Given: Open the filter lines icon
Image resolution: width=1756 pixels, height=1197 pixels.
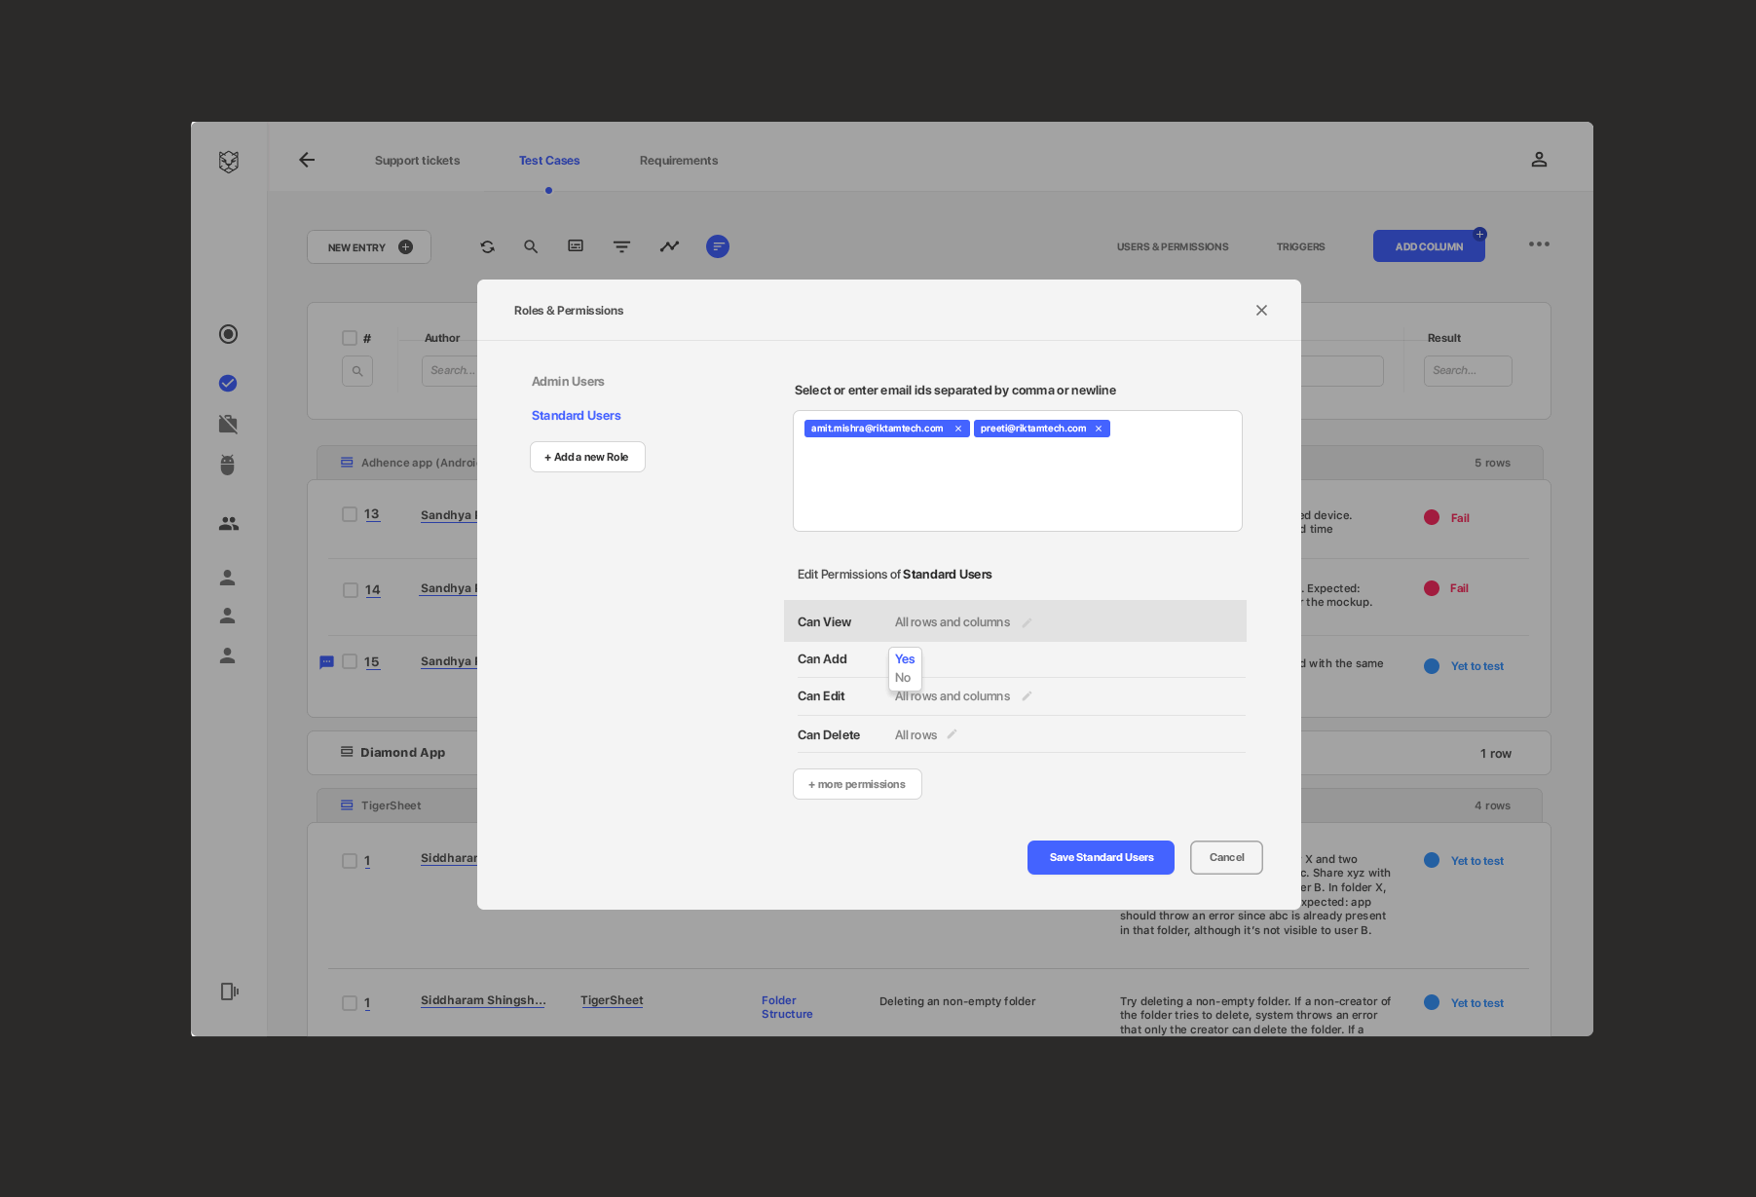Looking at the screenshot, I should (621, 247).
